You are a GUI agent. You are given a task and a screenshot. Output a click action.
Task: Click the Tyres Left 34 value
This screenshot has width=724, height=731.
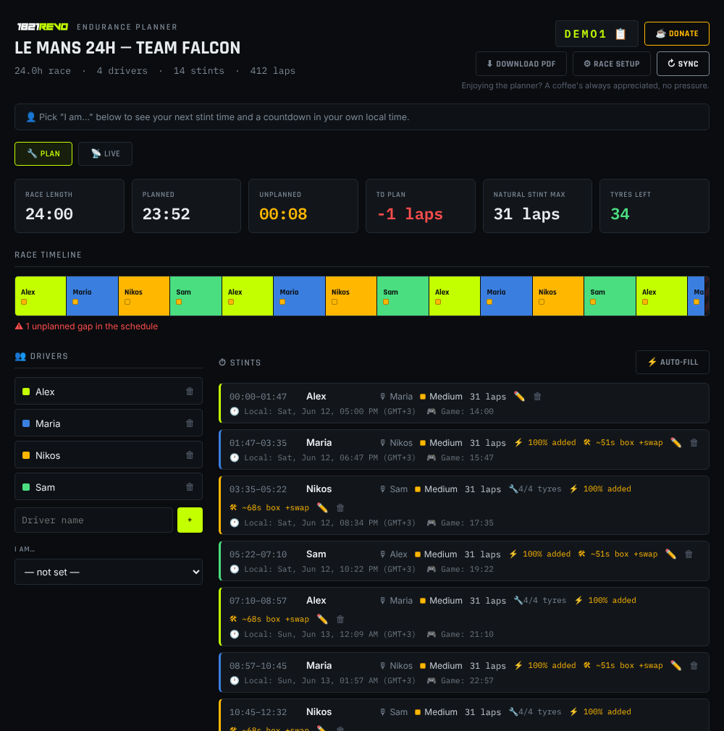click(x=620, y=214)
